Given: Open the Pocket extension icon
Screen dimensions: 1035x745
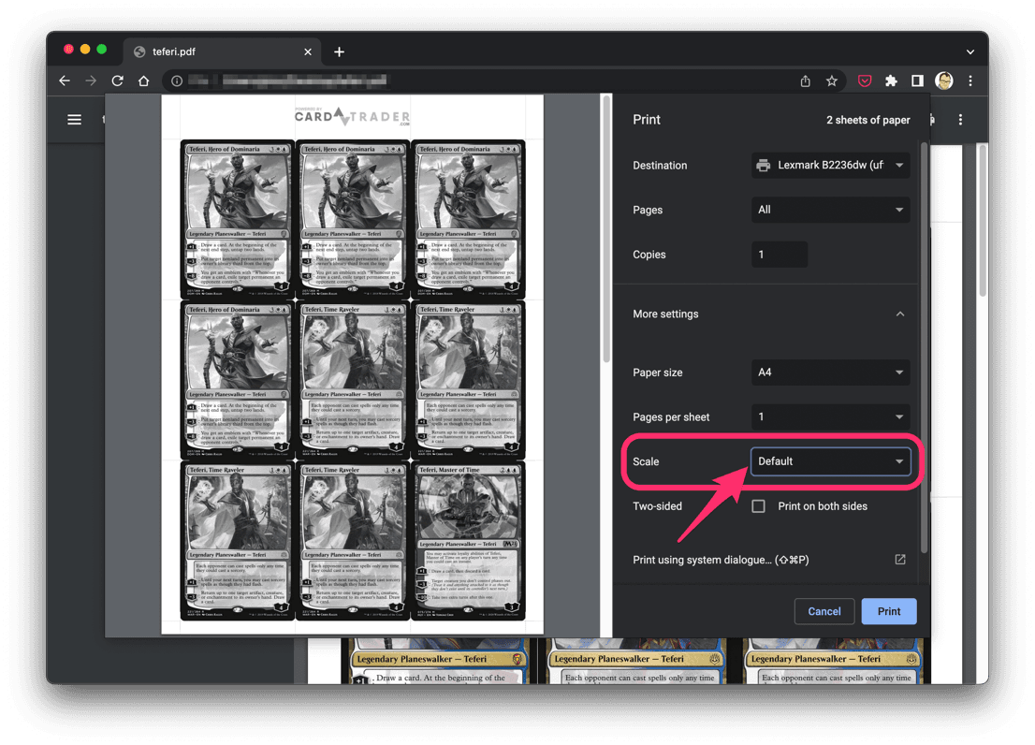Looking at the screenshot, I should [x=865, y=81].
